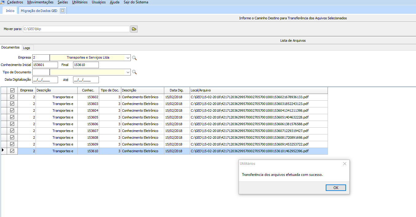Uncheck the row for Conhec. 153610

12,151
